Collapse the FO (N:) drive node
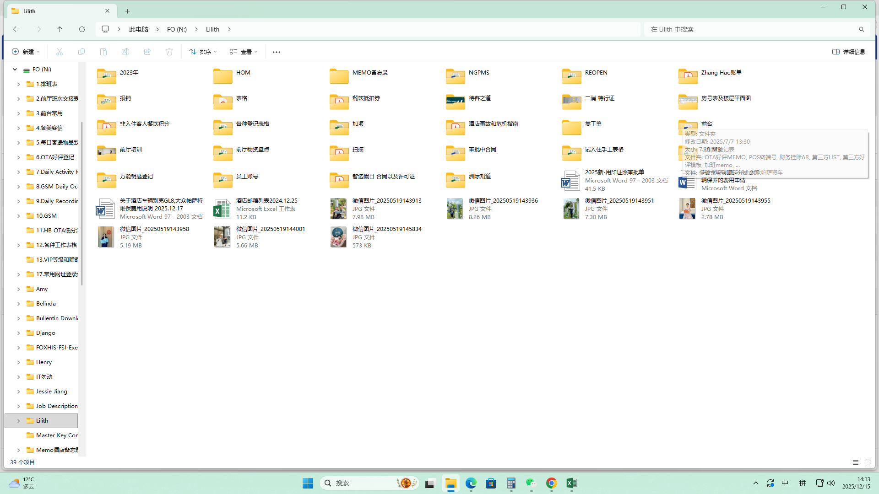879x494 pixels. [x=15, y=70]
